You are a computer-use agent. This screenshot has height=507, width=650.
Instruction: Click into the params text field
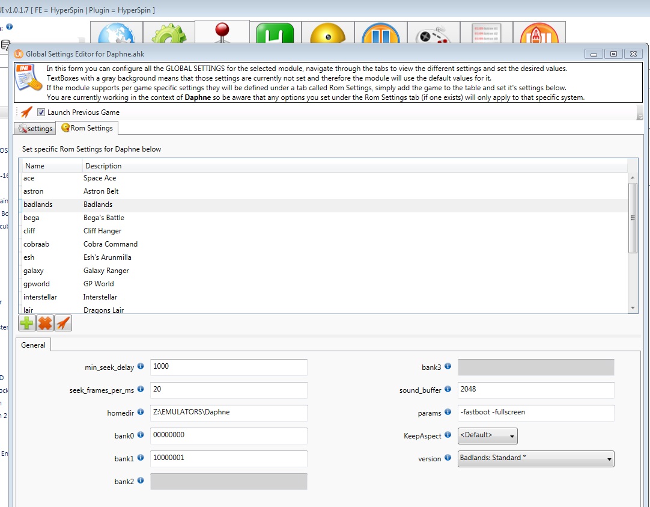535,413
